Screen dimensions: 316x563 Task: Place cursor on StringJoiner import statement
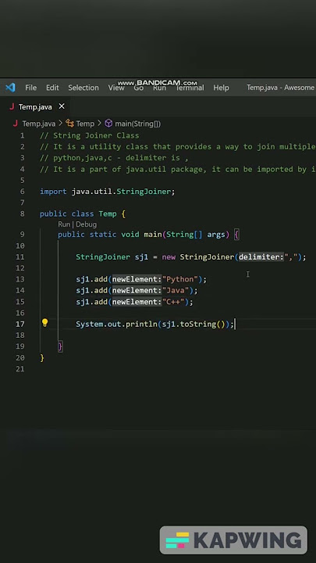click(107, 192)
